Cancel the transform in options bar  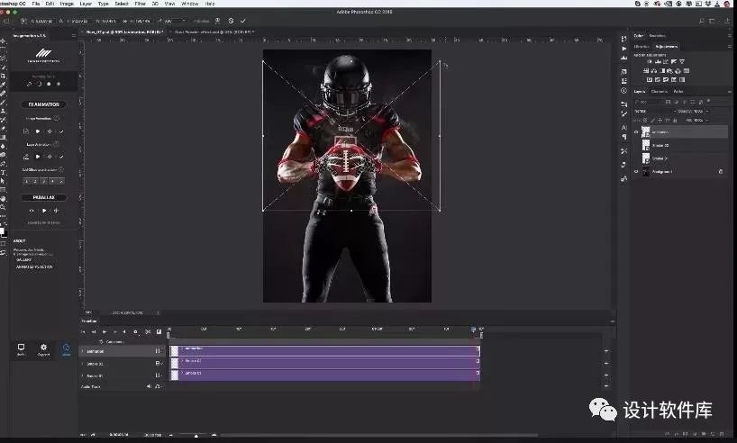tap(231, 21)
